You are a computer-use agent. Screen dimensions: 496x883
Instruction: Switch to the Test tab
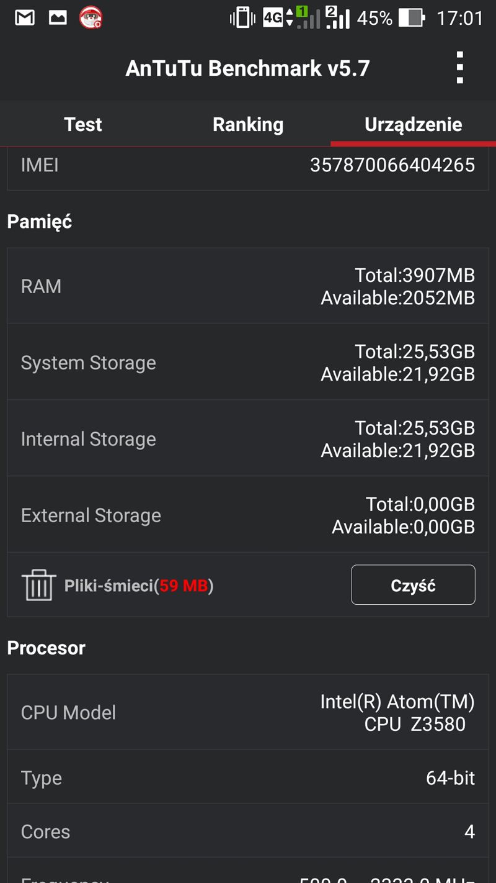pos(82,124)
